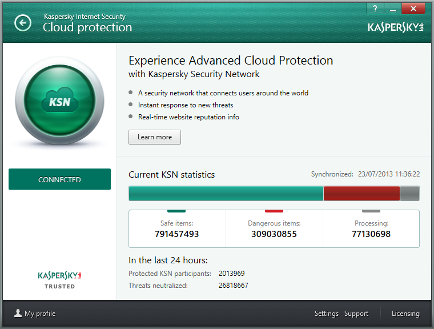Open the Learn more information

tap(155, 137)
